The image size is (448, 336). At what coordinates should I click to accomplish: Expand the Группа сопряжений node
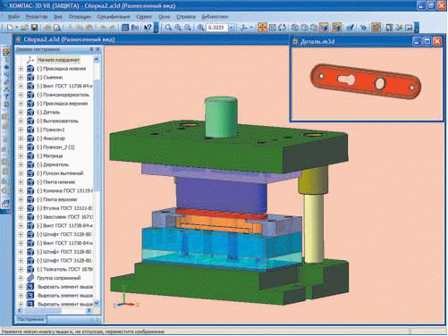tap(21, 278)
